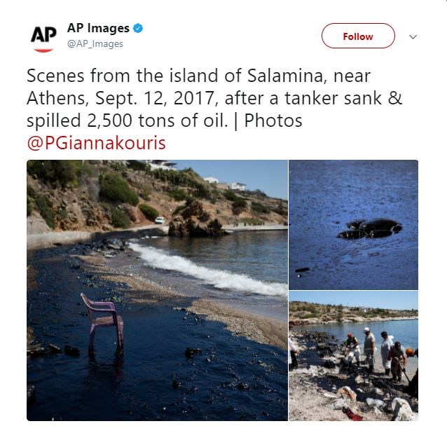This screenshot has width=447, height=426.
Task: Click the @AP_Images handle
Action: click(95, 43)
